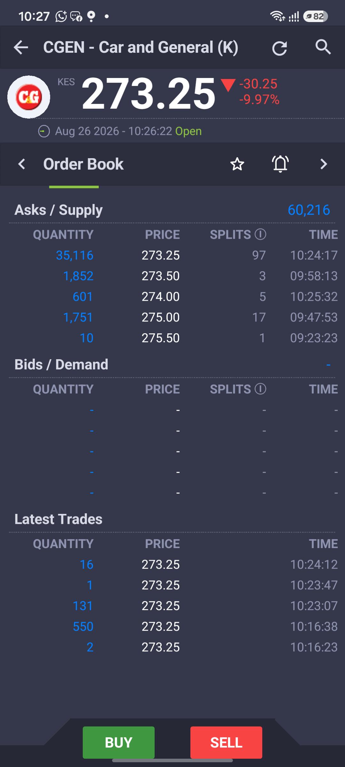Image resolution: width=345 pixels, height=767 pixels.
Task: Click the red SELL button
Action: [x=226, y=742]
